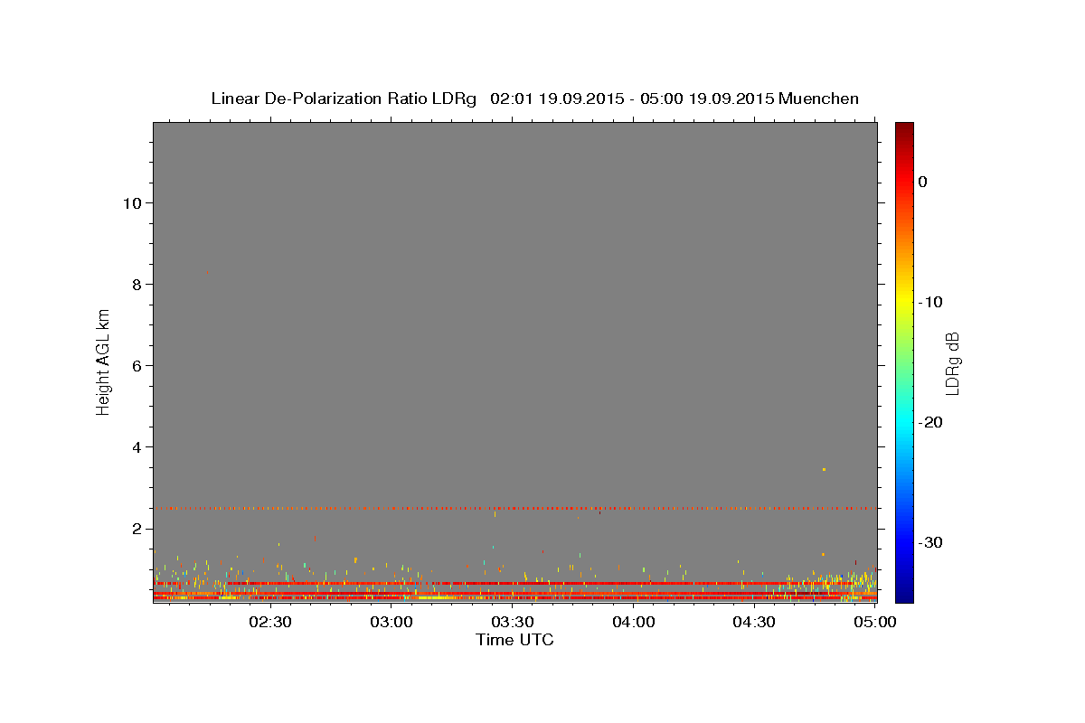Viewport: 1085px width, 723px height.
Task: Click the plot title text
Action: [x=534, y=99]
